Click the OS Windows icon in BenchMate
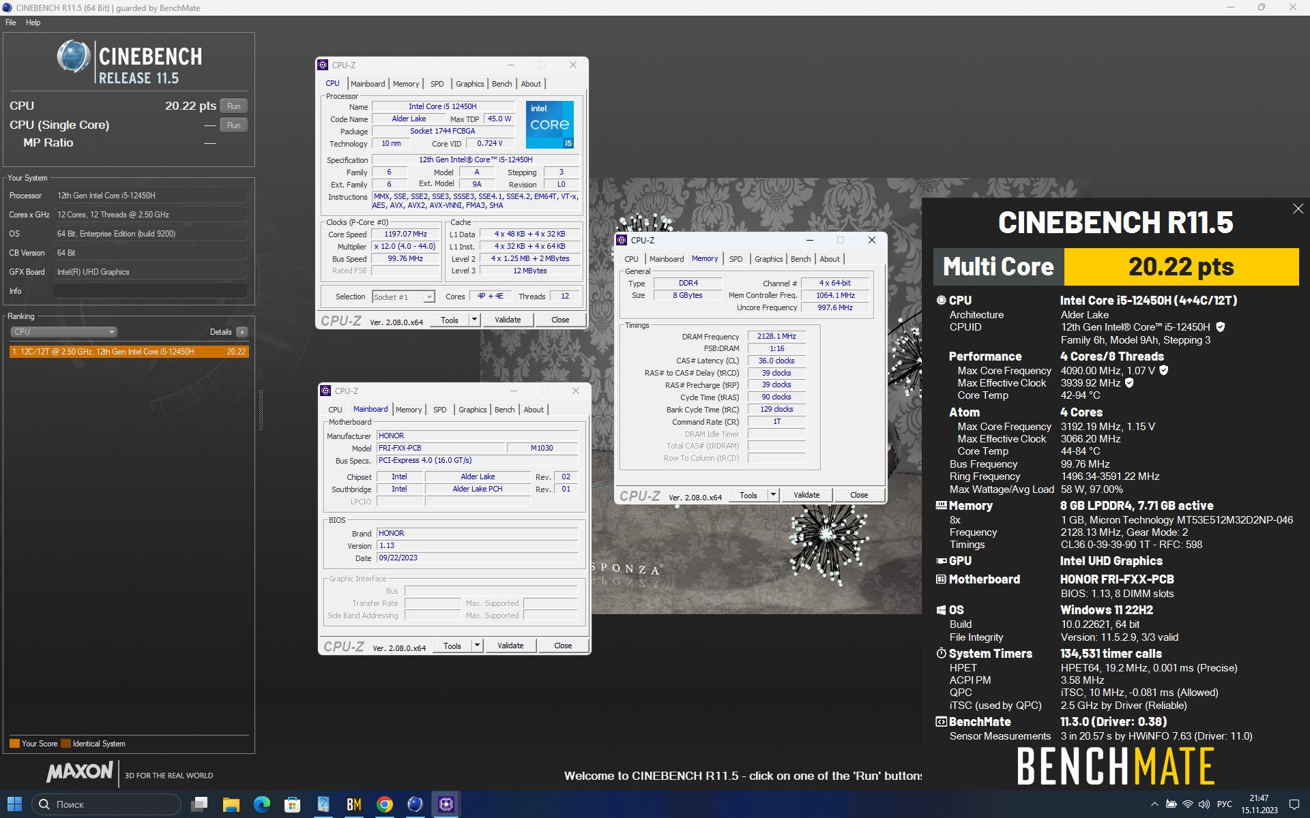Image resolution: width=1310 pixels, height=818 pixels. (941, 609)
